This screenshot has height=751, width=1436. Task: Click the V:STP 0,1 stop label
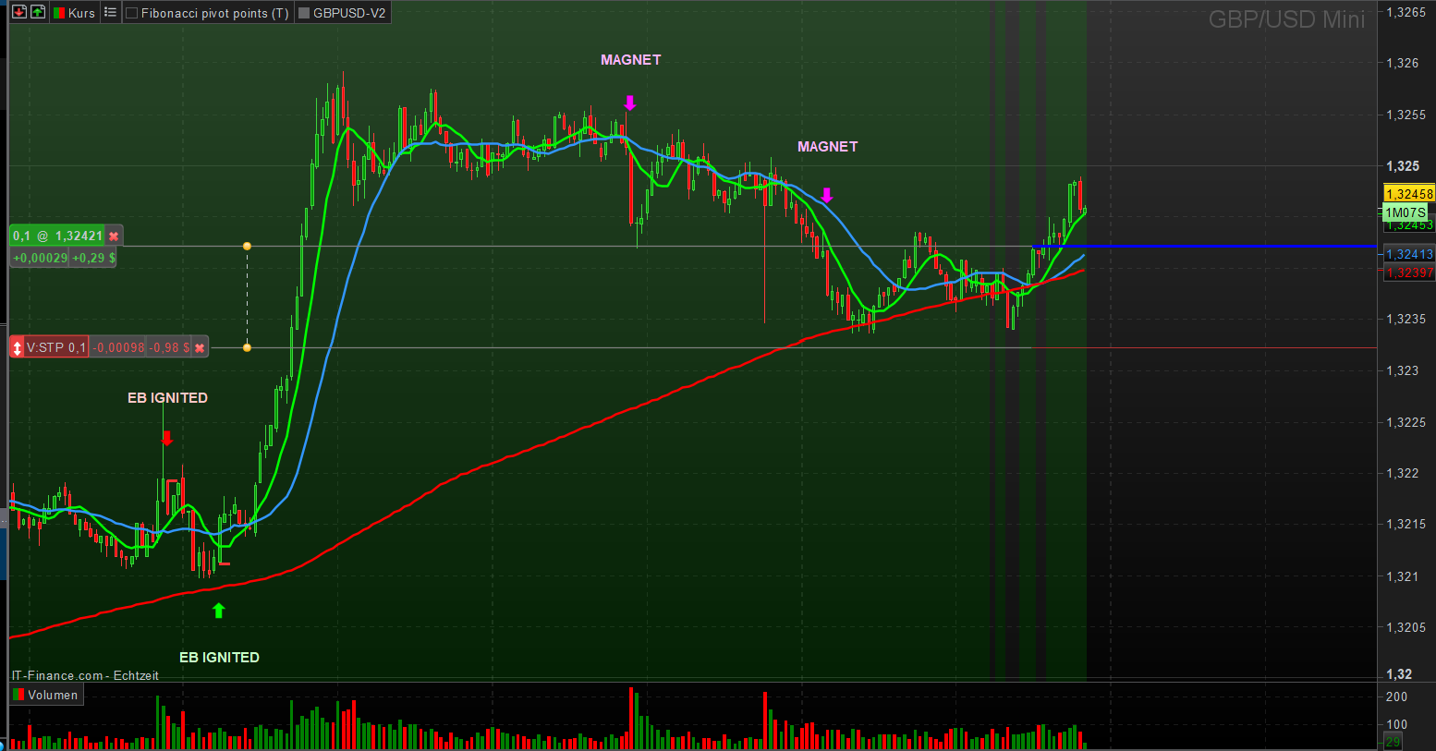pos(56,348)
